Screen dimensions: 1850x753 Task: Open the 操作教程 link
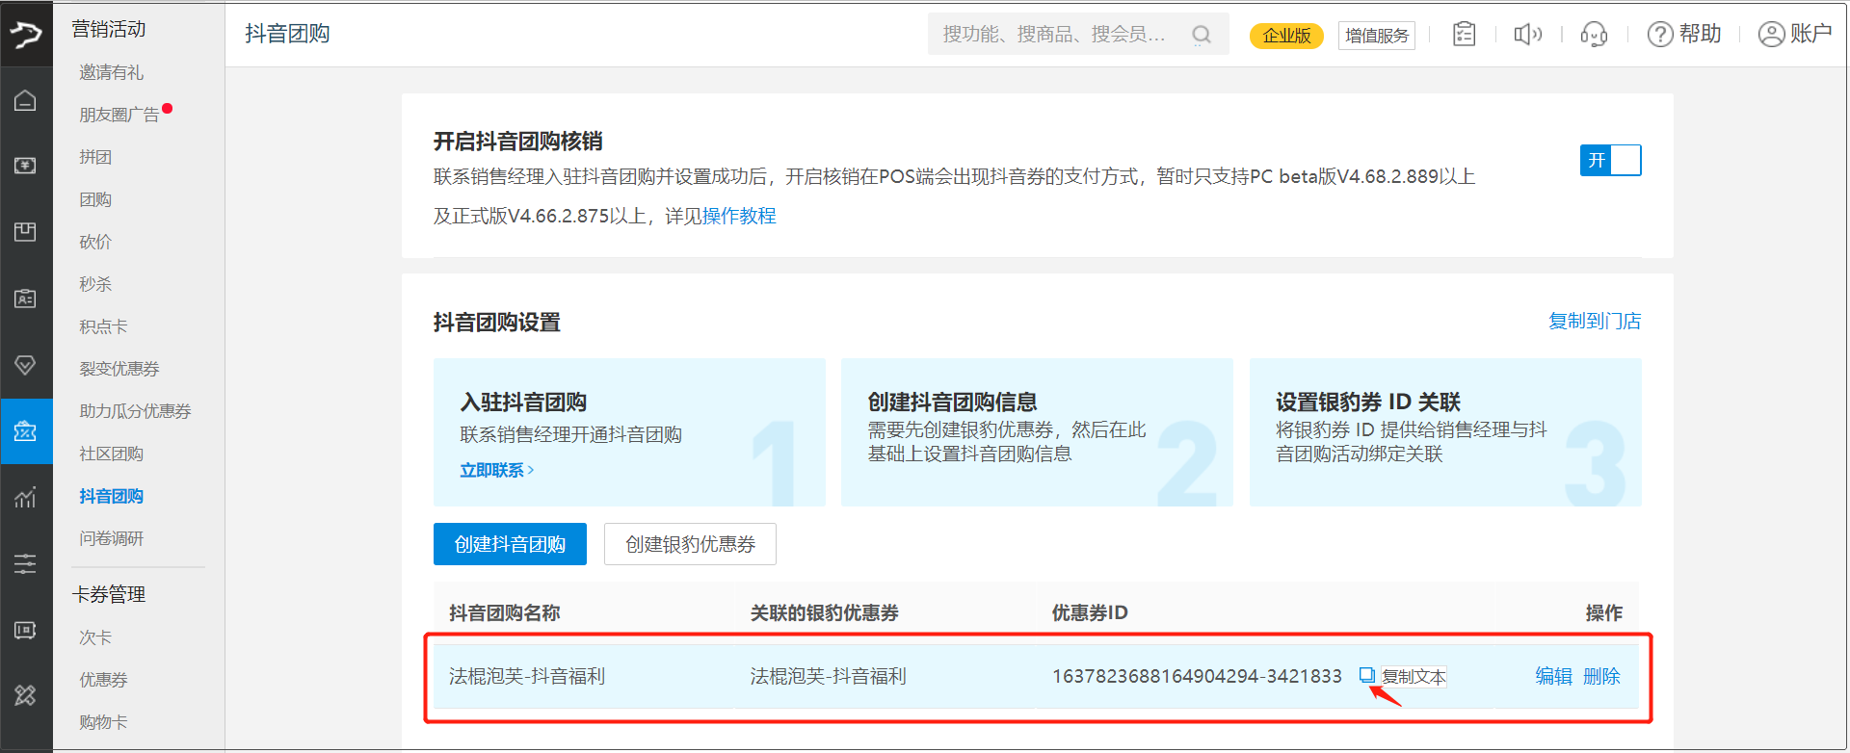click(739, 216)
